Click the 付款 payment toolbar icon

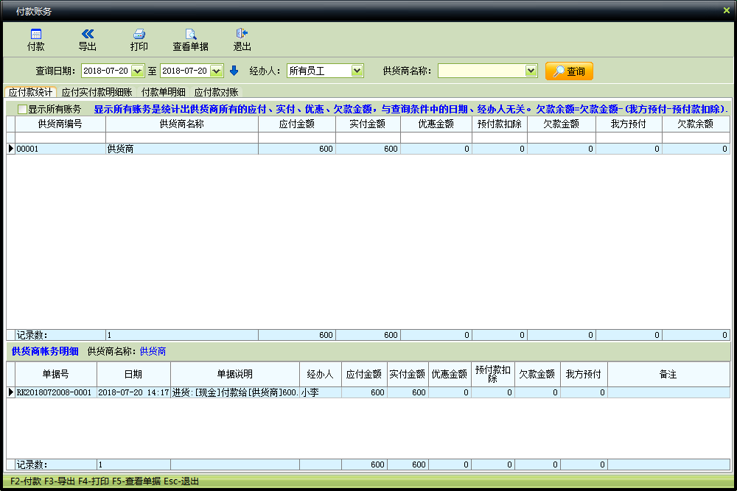pyautogui.click(x=35, y=34)
